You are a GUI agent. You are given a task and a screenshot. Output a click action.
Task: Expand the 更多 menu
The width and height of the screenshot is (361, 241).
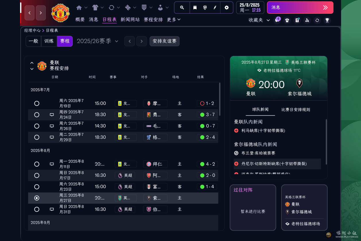click(173, 19)
